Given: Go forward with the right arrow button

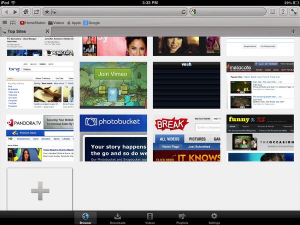Looking at the screenshot, I should tap(15, 12).
